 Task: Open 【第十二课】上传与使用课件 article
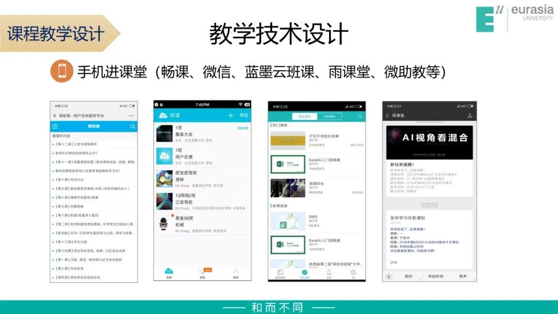(76, 144)
